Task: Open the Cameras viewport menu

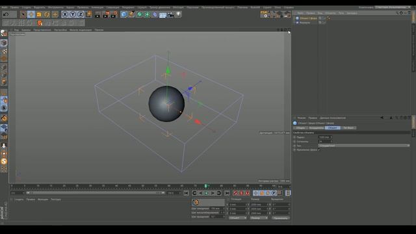Action: [26, 30]
